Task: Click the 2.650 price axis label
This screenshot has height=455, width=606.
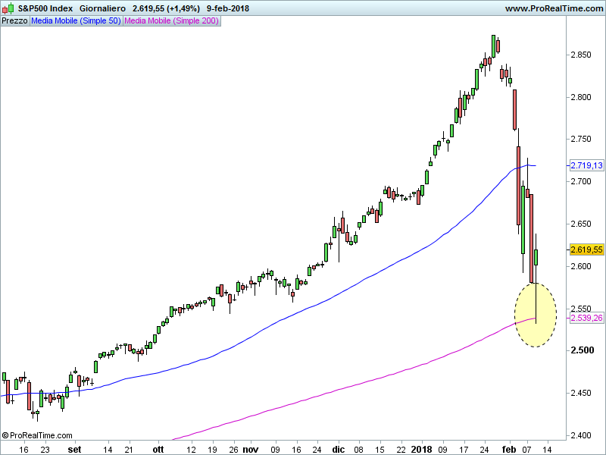Action: pyautogui.click(x=581, y=224)
